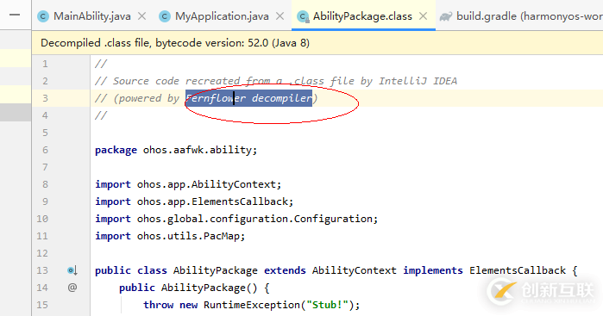Select the AbilityPackage.class tab
The image size is (603, 316).
[362, 16]
